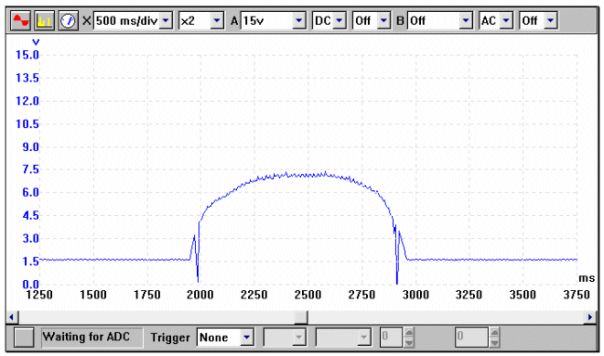This screenshot has height=356, width=604.
Task: Click the 2000 ms time axis label
Action: 200,295
